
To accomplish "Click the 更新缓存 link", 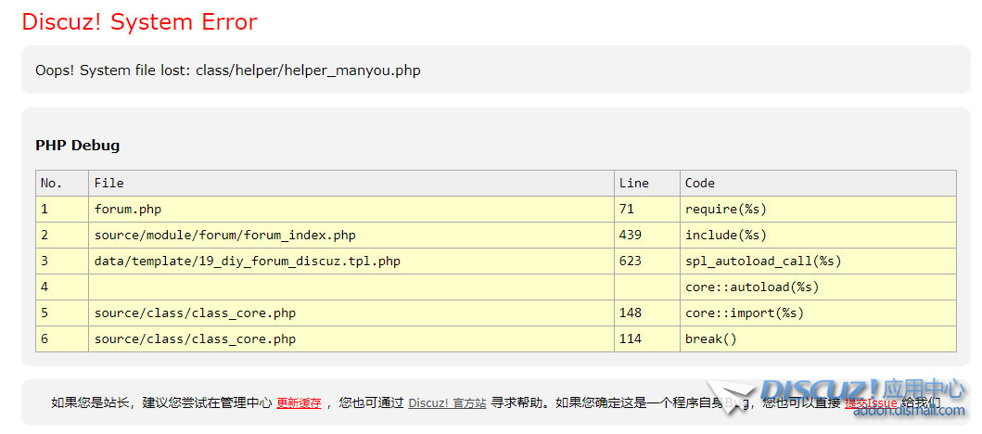I will pos(299,403).
